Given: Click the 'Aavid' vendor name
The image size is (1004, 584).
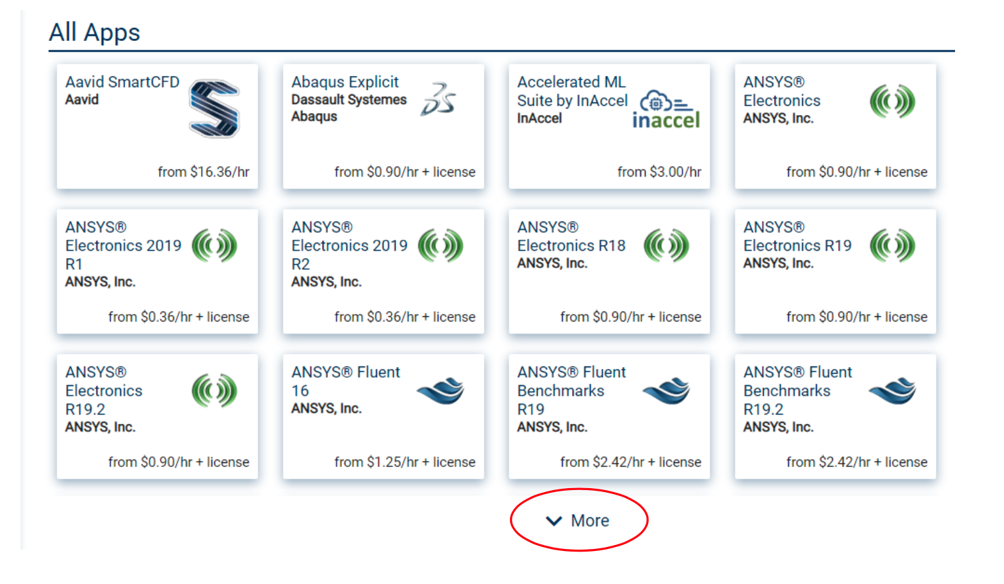Looking at the screenshot, I should tap(82, 100).
